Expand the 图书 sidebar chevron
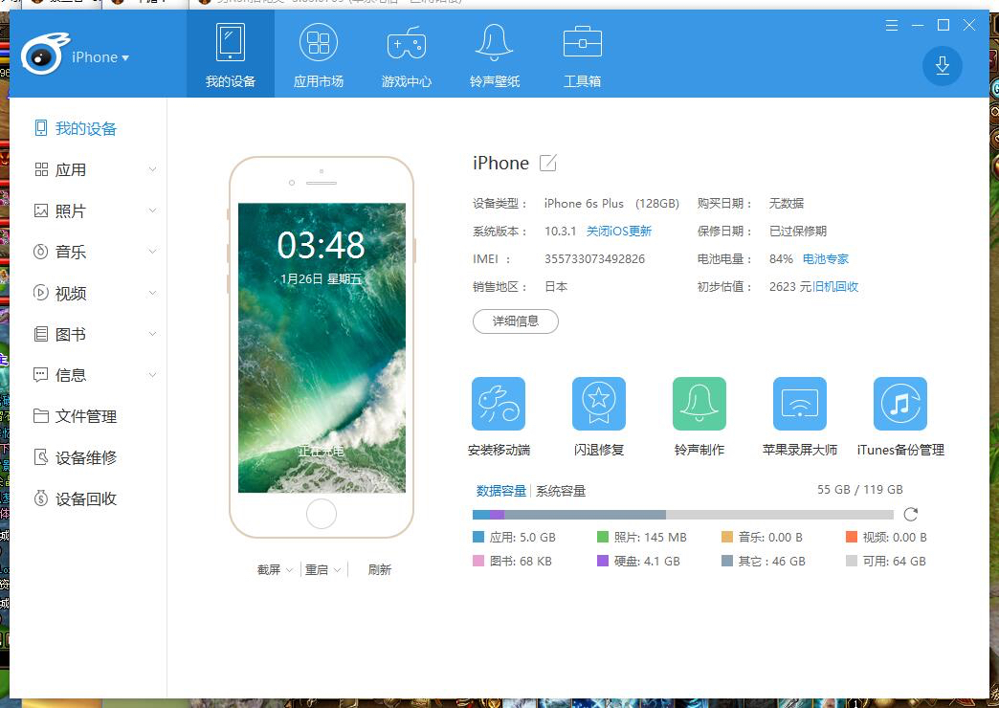This screenshot has height=708, width=999. pos(152,333)
